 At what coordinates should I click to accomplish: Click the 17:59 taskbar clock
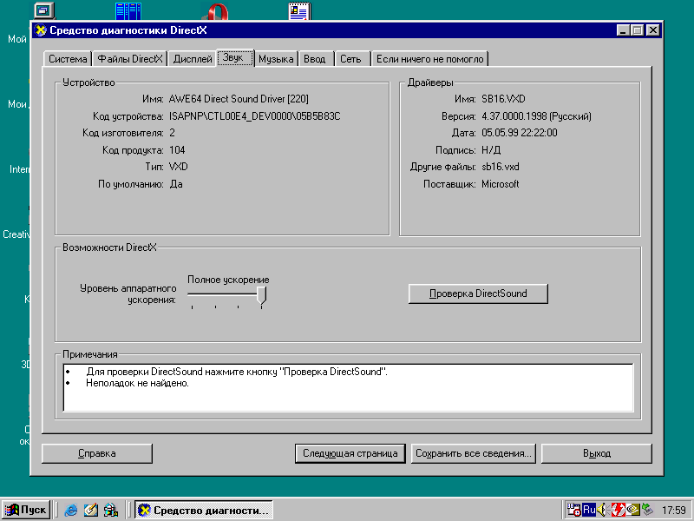coord(674,511)
